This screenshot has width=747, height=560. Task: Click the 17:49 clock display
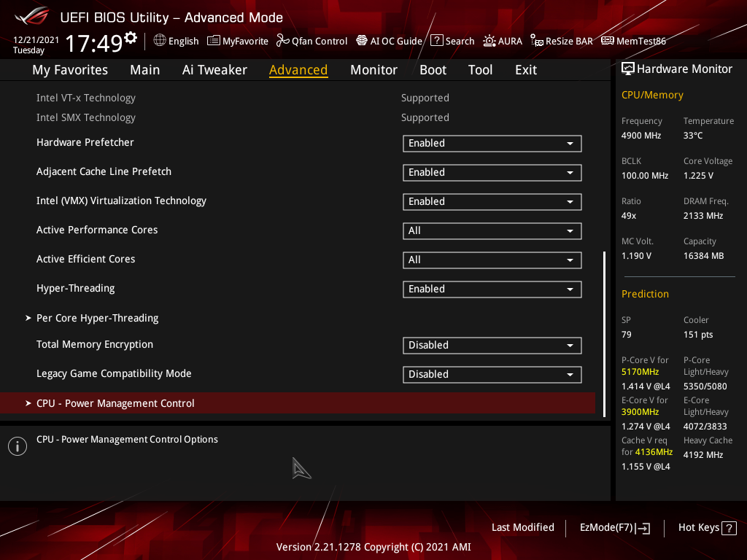(x=94, y=43)
